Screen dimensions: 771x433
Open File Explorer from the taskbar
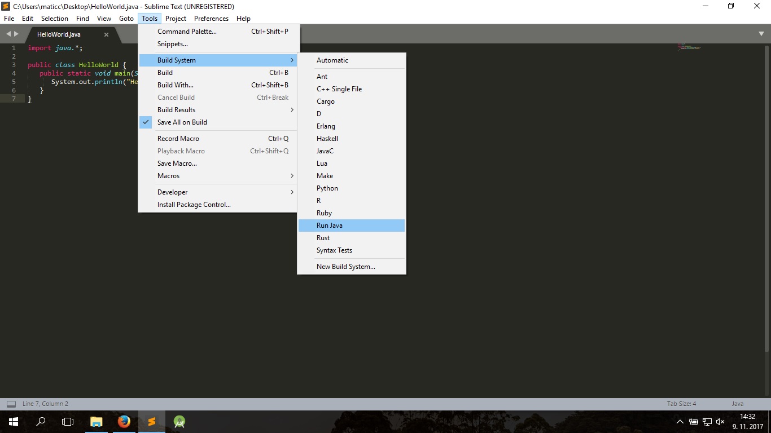point(97,422)
